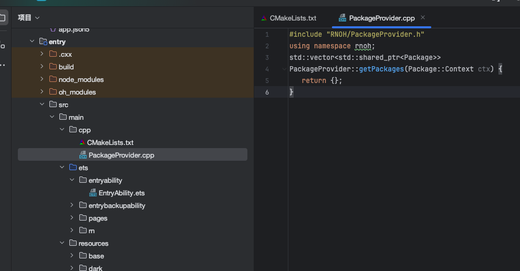
Task: Select the rn folder icon
Action: [83, 230]
